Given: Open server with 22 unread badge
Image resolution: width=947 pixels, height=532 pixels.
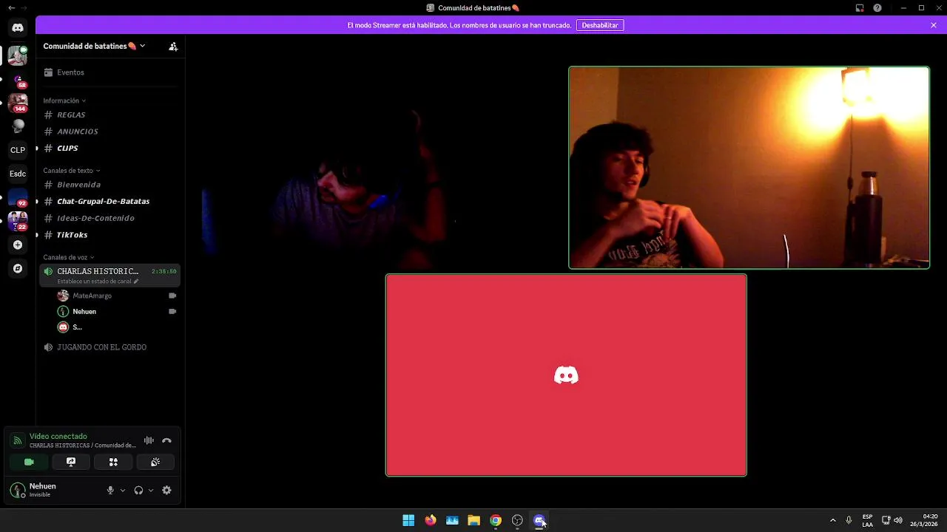Looking at the screenshot, I should pos(18,221).
